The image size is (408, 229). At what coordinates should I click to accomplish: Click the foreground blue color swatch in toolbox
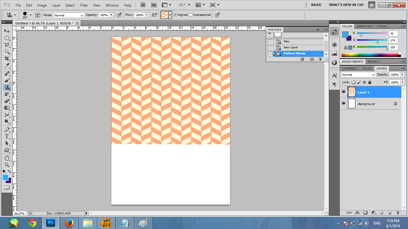click(x=5, y=177)
